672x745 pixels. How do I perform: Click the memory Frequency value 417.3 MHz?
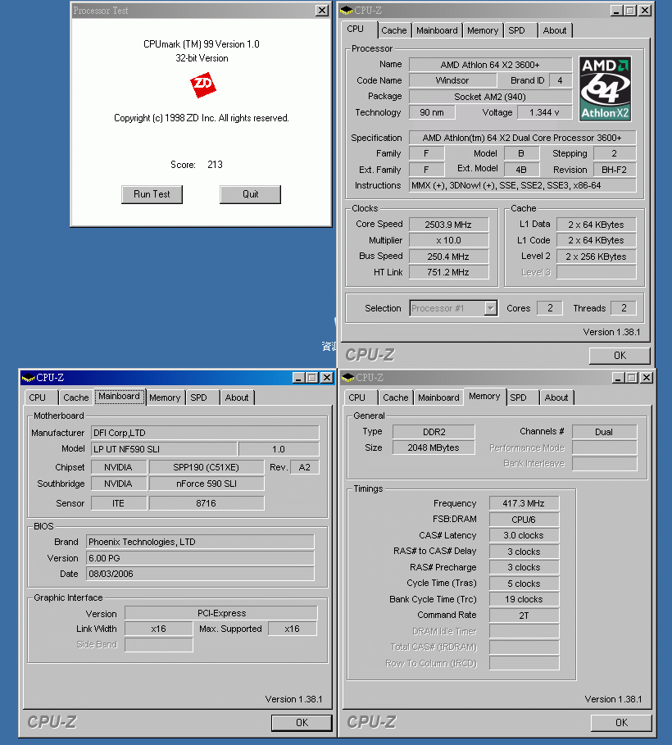point(524,503)
